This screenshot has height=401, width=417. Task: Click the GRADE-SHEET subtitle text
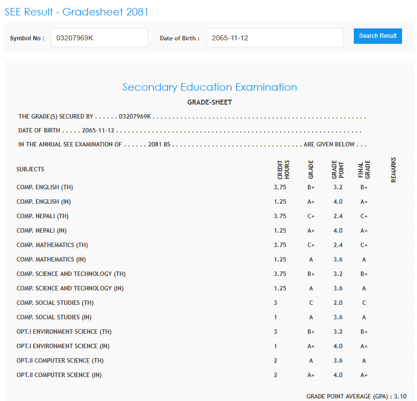coord(209,102)
